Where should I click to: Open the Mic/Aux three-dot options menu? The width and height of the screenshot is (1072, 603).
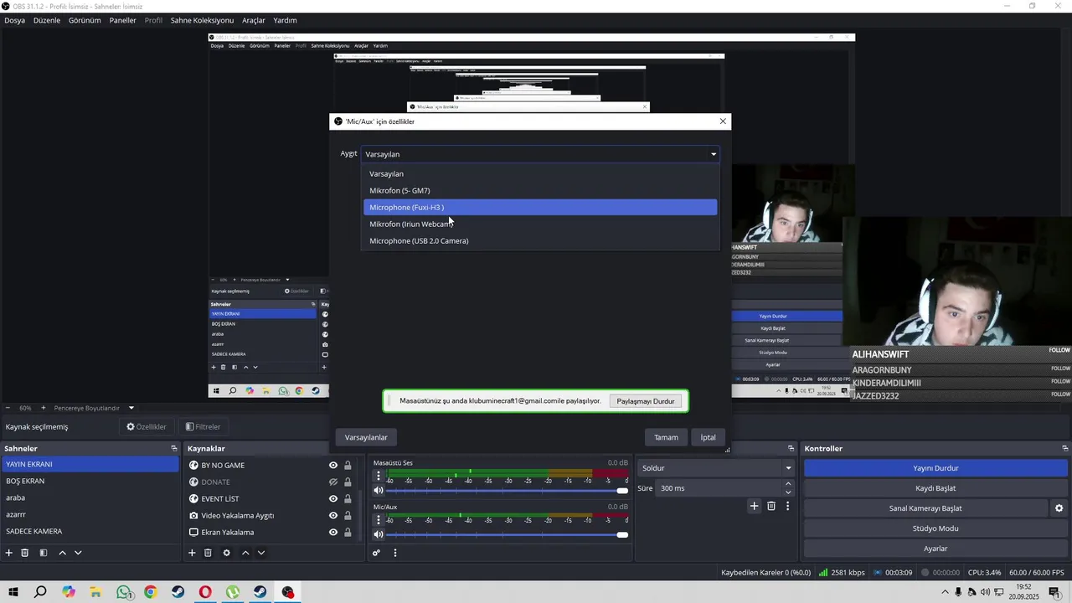click(x=379, y=520)
